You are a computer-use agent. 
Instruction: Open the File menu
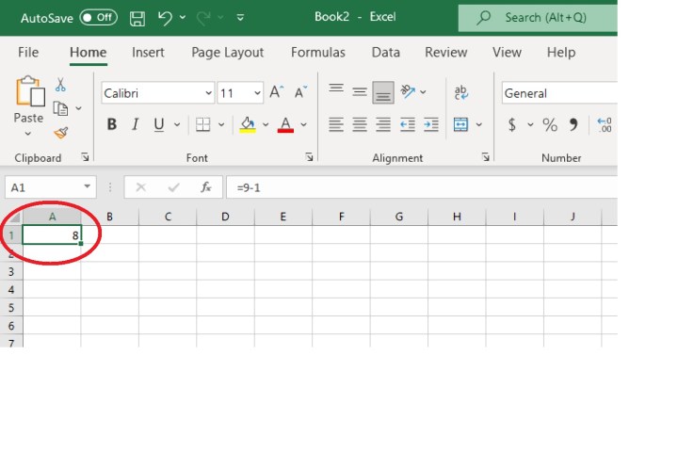(28, 53)
